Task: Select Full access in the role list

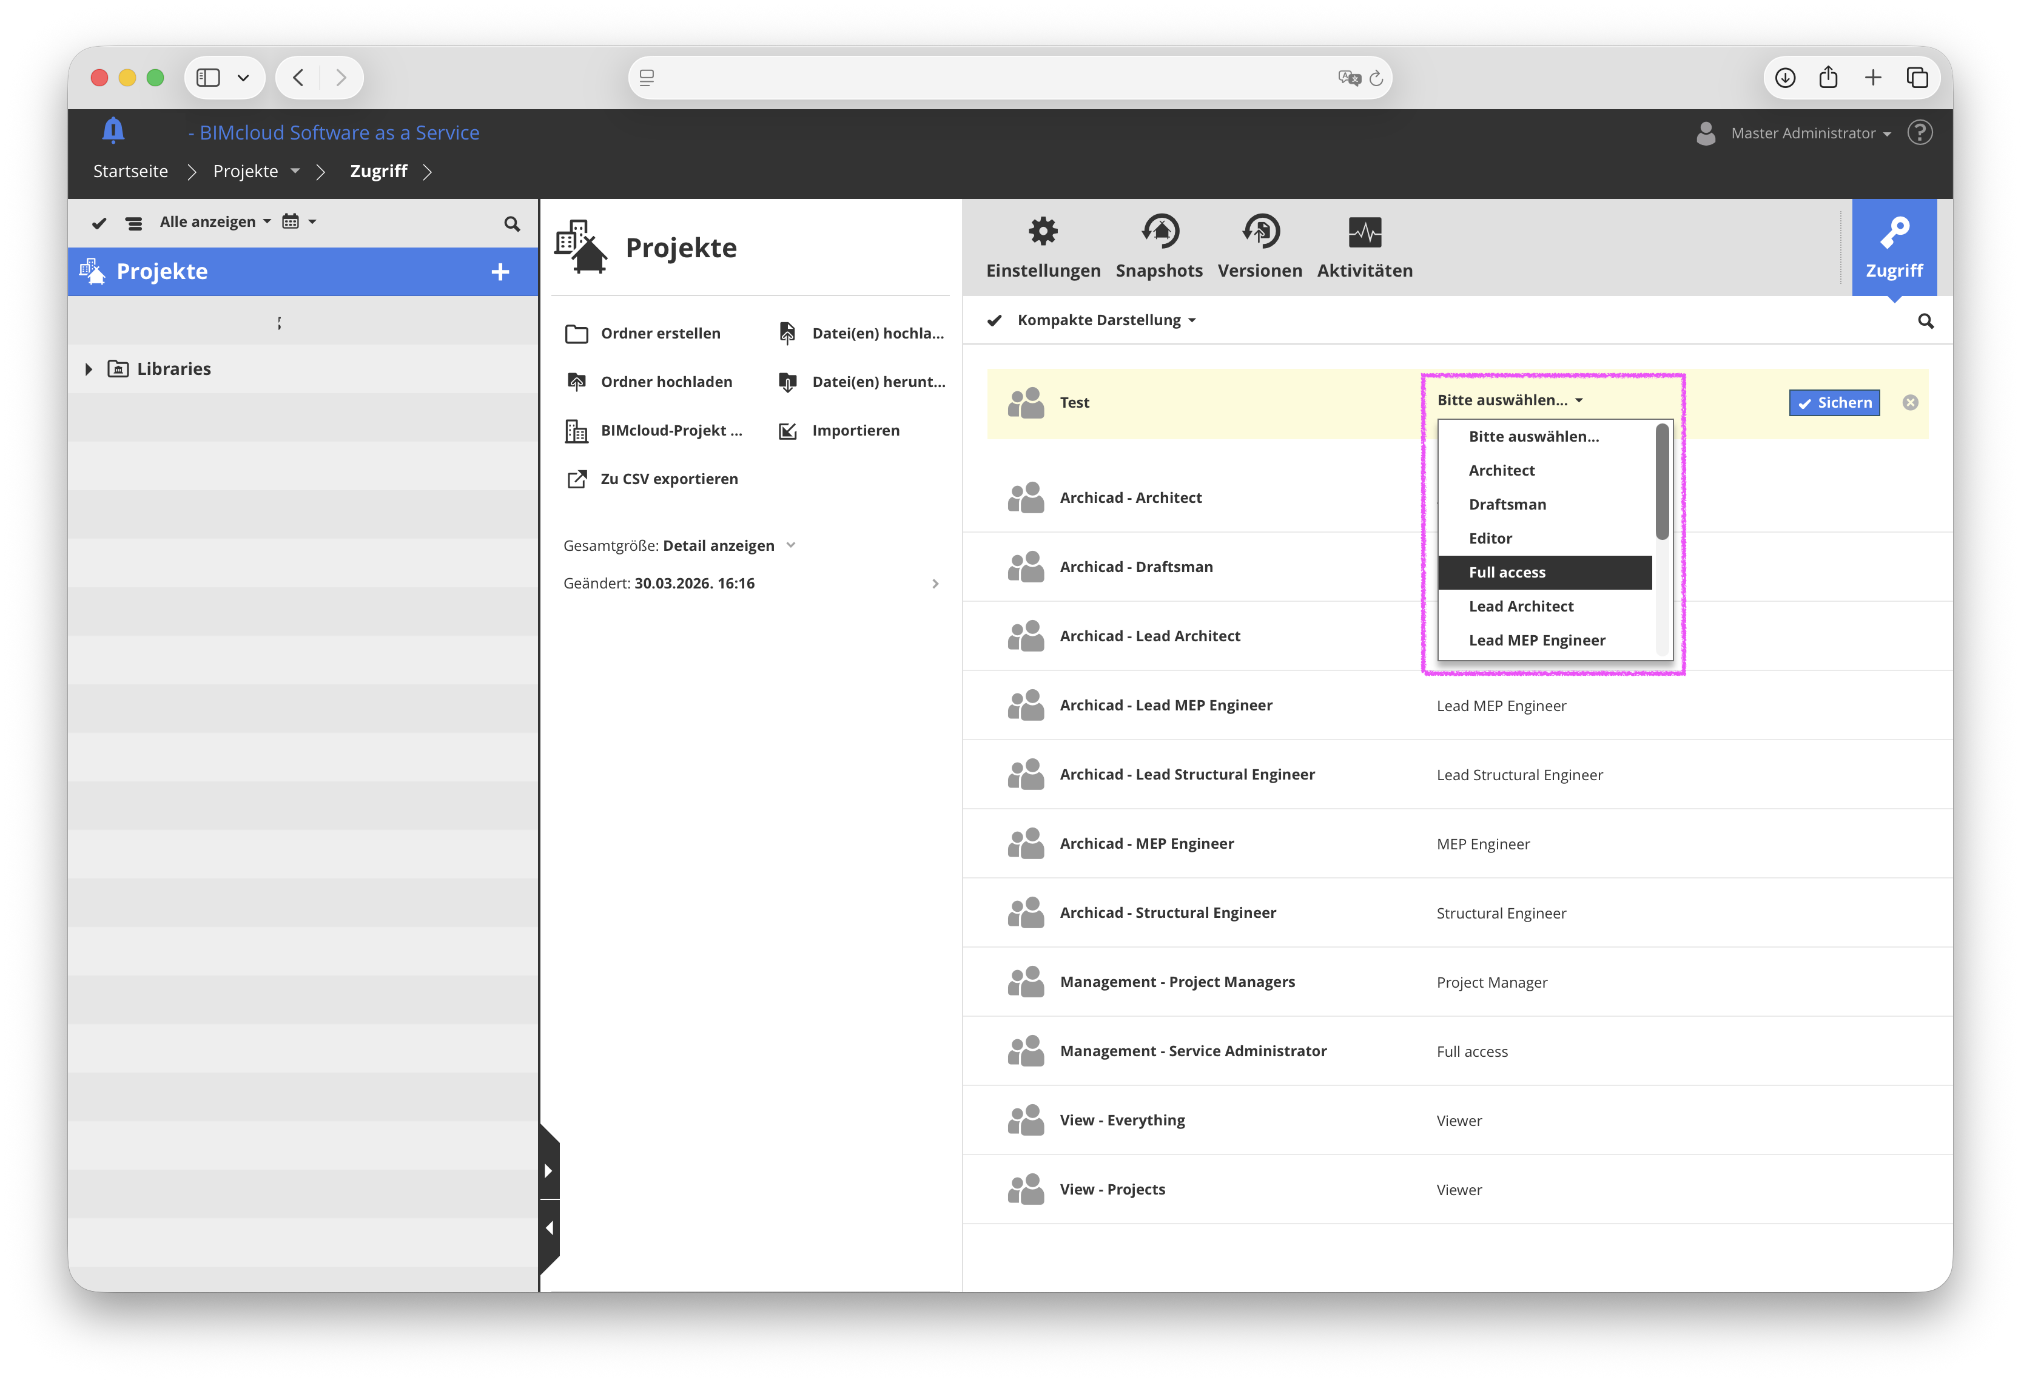Action: click(x=1544, y=572)
